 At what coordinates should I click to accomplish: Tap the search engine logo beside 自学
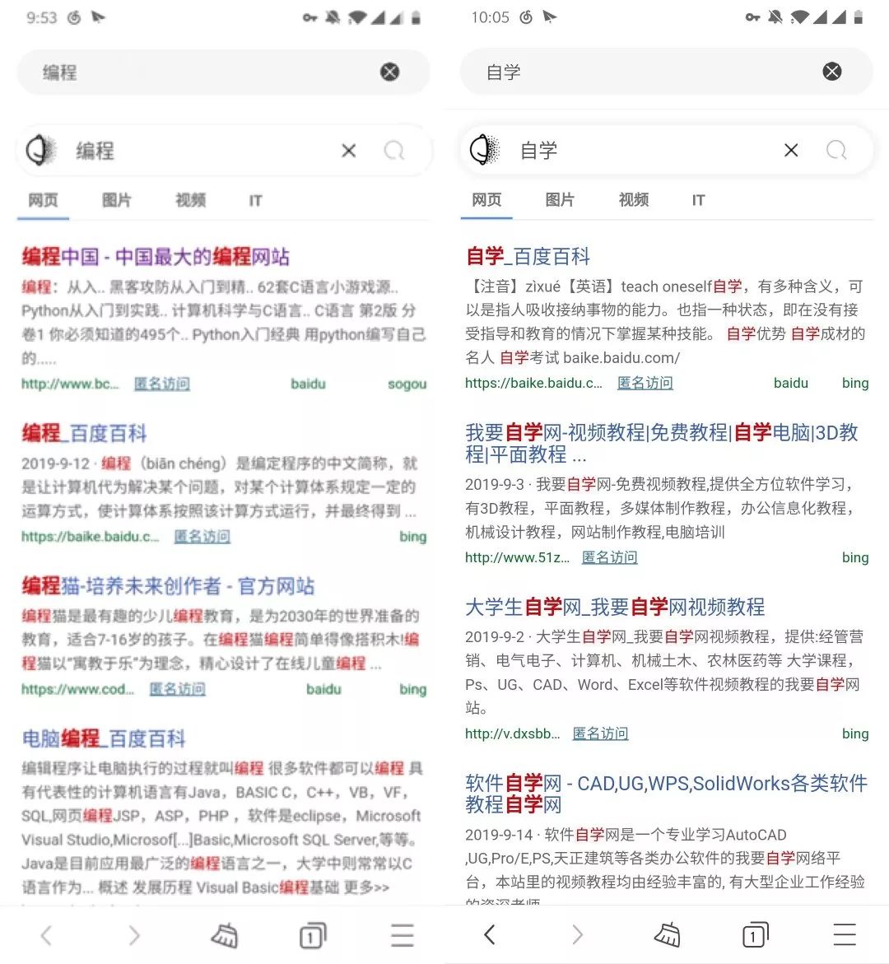(x=485, y=149)
